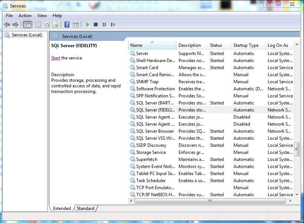The image size is (304, 223).
Task: Select the gear icon beside SQL Server Browser
Action: coord(133,131)
